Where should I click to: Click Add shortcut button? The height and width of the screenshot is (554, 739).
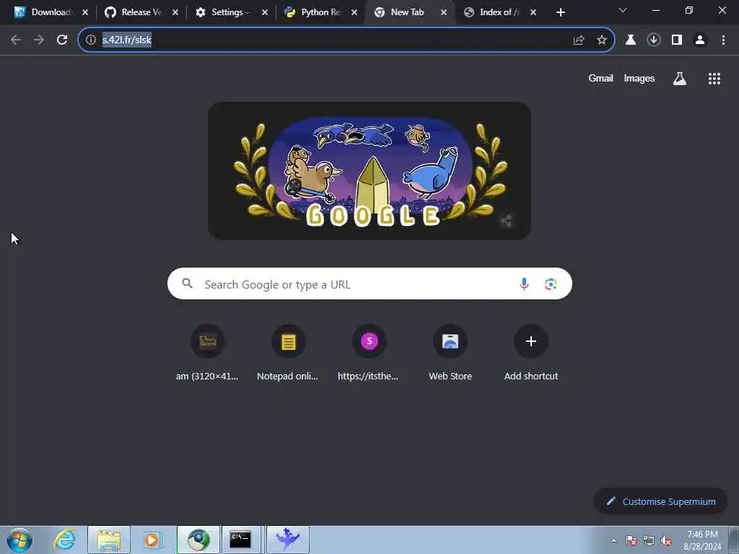pyautogui.click(x=531, y=353)
